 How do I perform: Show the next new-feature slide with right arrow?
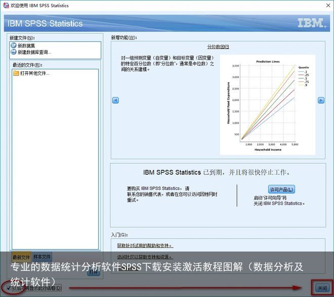[321, 100]
